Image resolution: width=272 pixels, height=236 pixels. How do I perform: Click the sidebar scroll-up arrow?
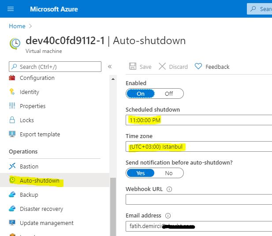tap(113, 79)
